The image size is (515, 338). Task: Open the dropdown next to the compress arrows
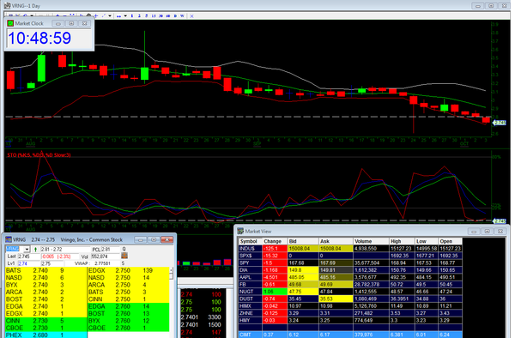(125, 15)
